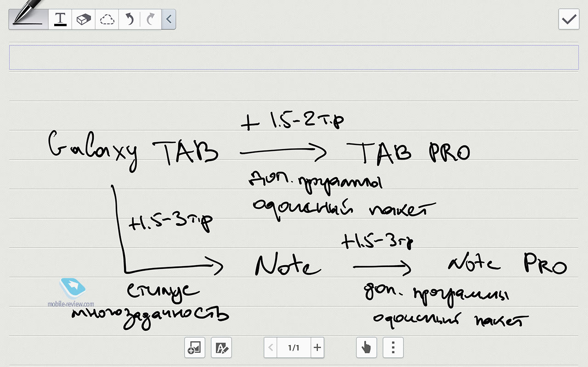
Task: Click the 1/1 page indicator
Action: point(294,348)
